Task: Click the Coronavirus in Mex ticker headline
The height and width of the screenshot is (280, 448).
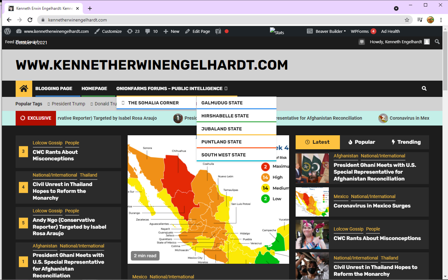Action: tap(409, 118)
